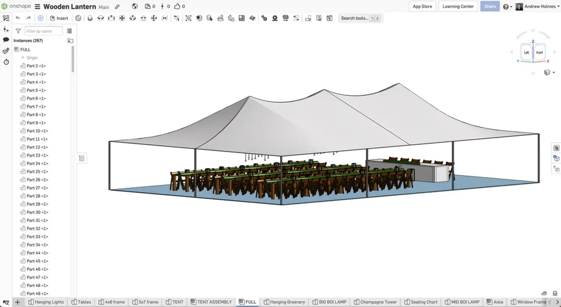Click the instance list view options icon
The height and width of the screenshot is (307, 561).
click(x=69, y=31)
